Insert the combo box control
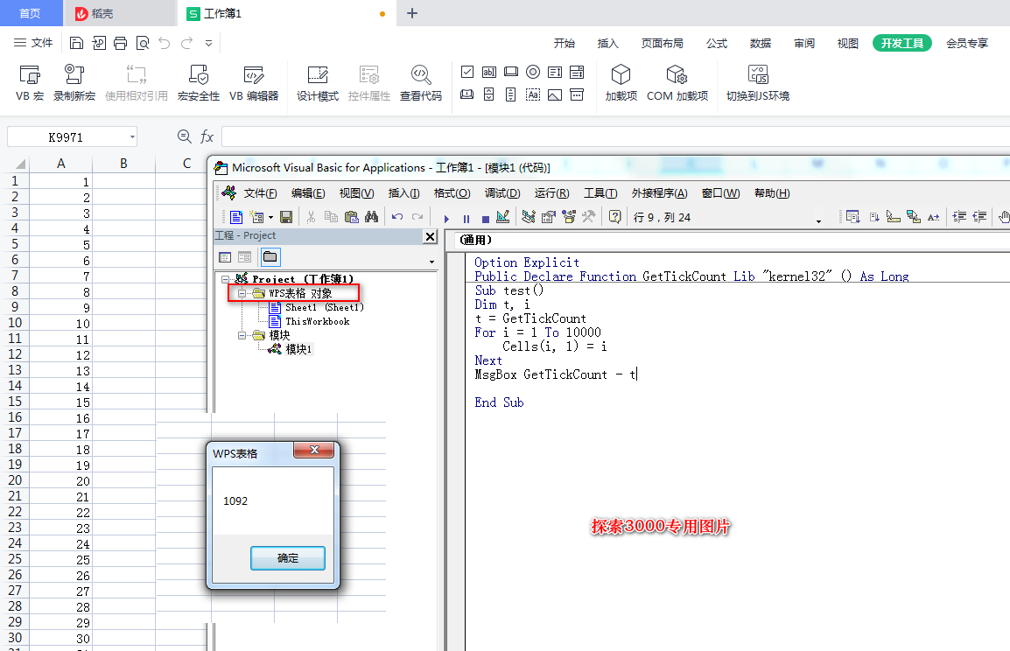1010x651 pixels. [577, 72]
